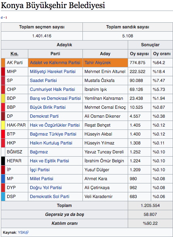Open Adalet ve Kalkınma Partisi link

(55, 62)
